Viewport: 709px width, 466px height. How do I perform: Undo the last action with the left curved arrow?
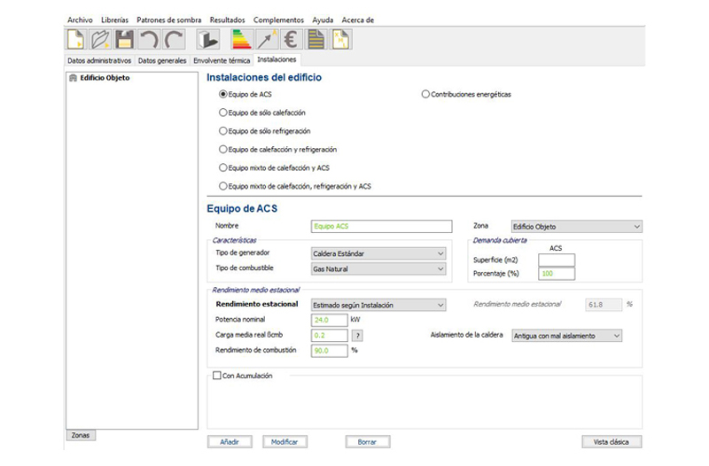[149, 39]
